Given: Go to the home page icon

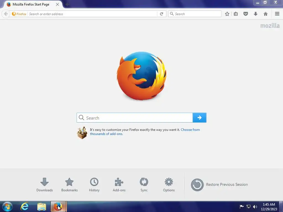Looking at the screenshot, I should pyautogui.click(x=266, y=14).
